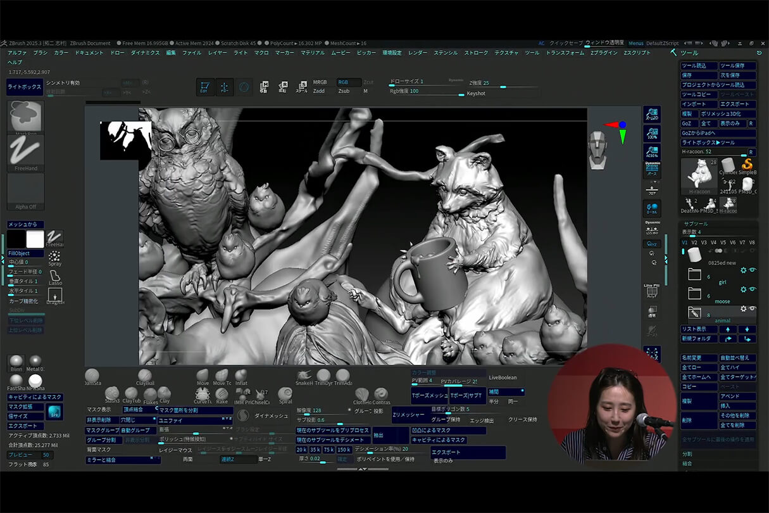Image resolution: width=769 pixels, height=513 pixels.
Task: Expand the moose subtool folder
Action: pos(694,294)
